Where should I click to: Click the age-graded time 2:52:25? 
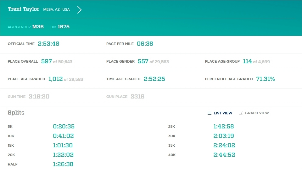pos(154,79)
